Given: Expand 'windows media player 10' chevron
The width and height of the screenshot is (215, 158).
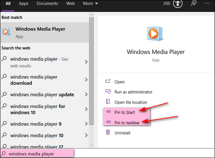Looking at the screenshot, I should (86, 135).
